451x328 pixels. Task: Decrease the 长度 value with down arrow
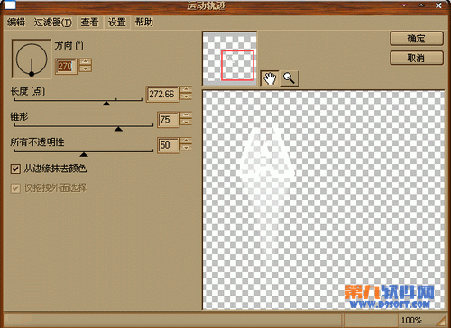pyautogui.click(x=186, y=97)
